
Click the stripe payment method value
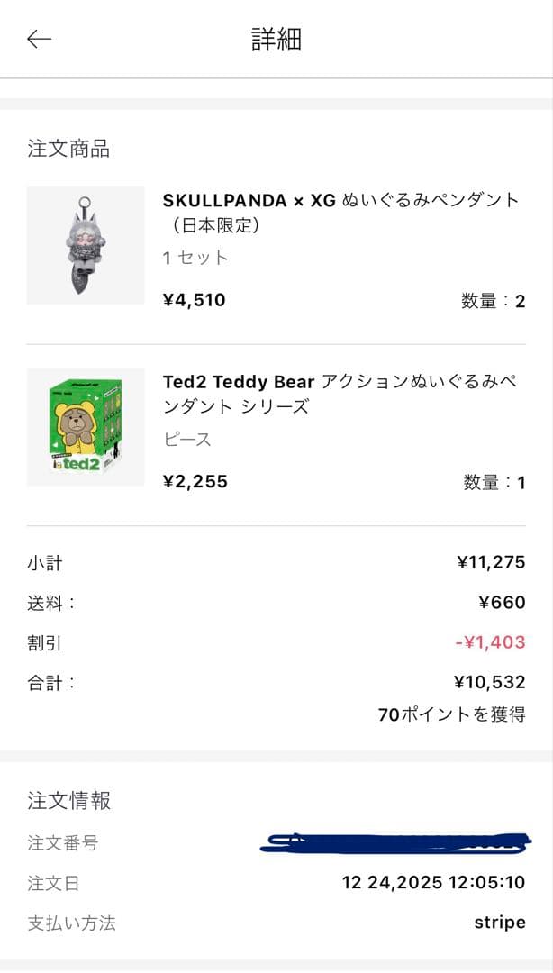tap(500, 923)
